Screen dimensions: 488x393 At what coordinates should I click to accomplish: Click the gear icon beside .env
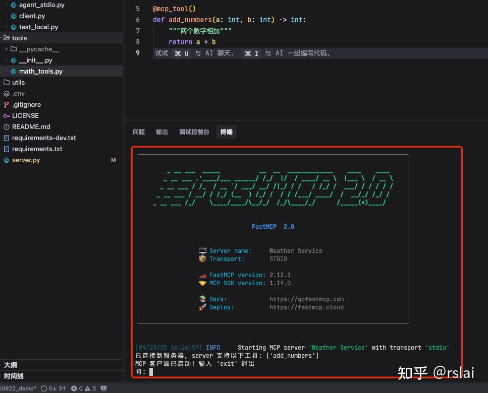click(x=6, y=94)
